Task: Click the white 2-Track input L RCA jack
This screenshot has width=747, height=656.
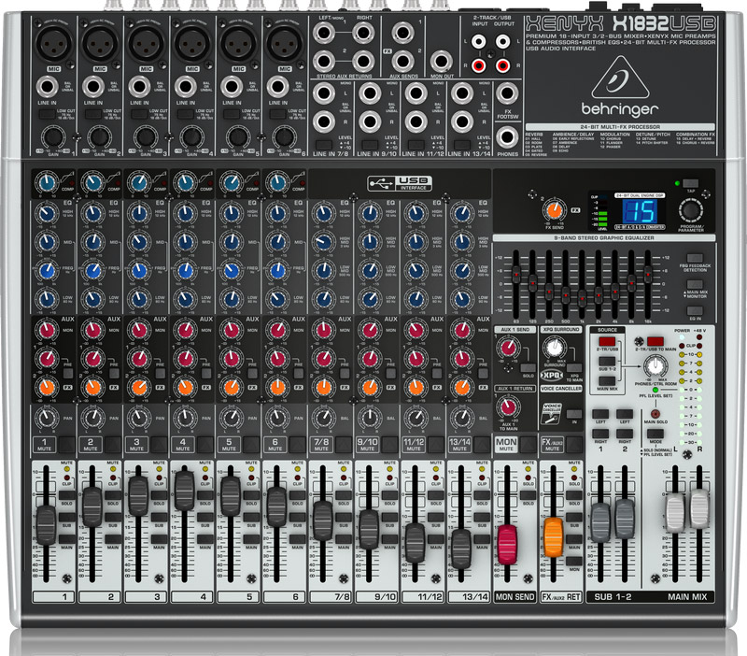Action: [x=479, y=41]
